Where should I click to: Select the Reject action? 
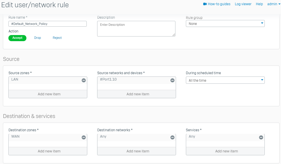(57, 38)
